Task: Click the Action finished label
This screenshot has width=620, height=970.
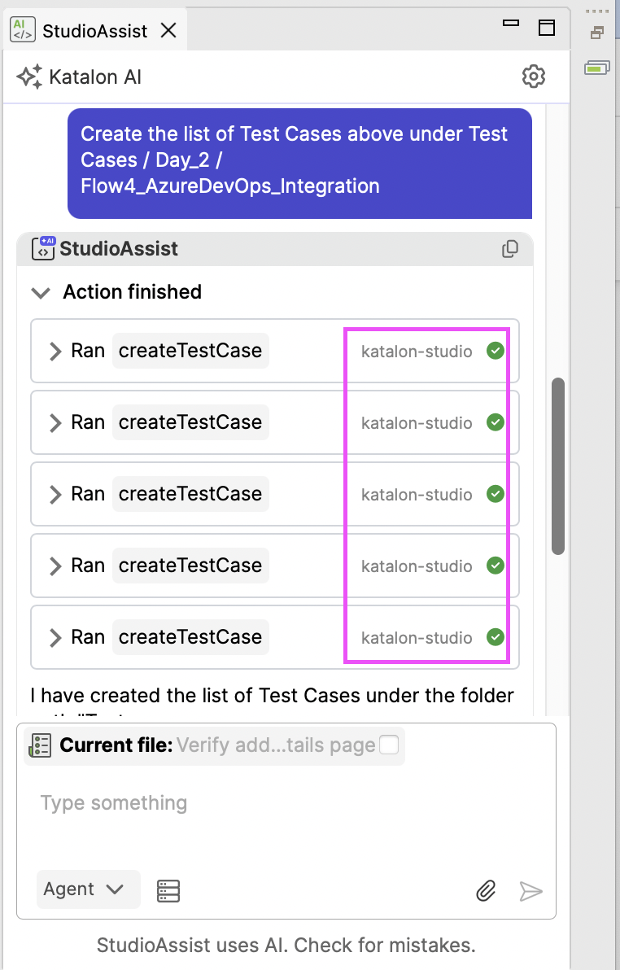Action: (133, 292)
